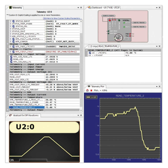Click the G icon beside STATUS_CML
The height and width of the screenshot is (168, 168).
(x=13, y=26)
